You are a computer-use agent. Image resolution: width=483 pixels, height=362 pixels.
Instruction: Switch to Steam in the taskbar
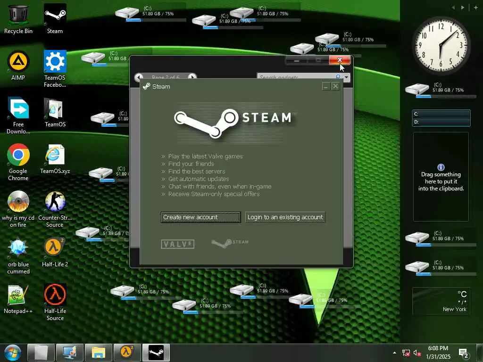[x=156, y=353]
